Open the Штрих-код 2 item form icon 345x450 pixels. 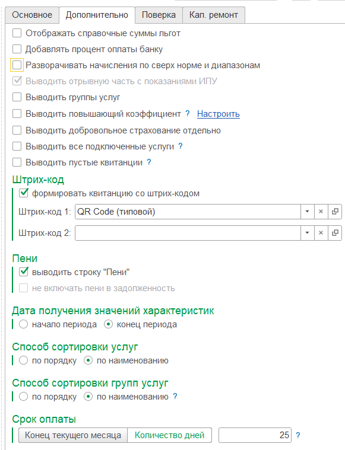[335, 233]
